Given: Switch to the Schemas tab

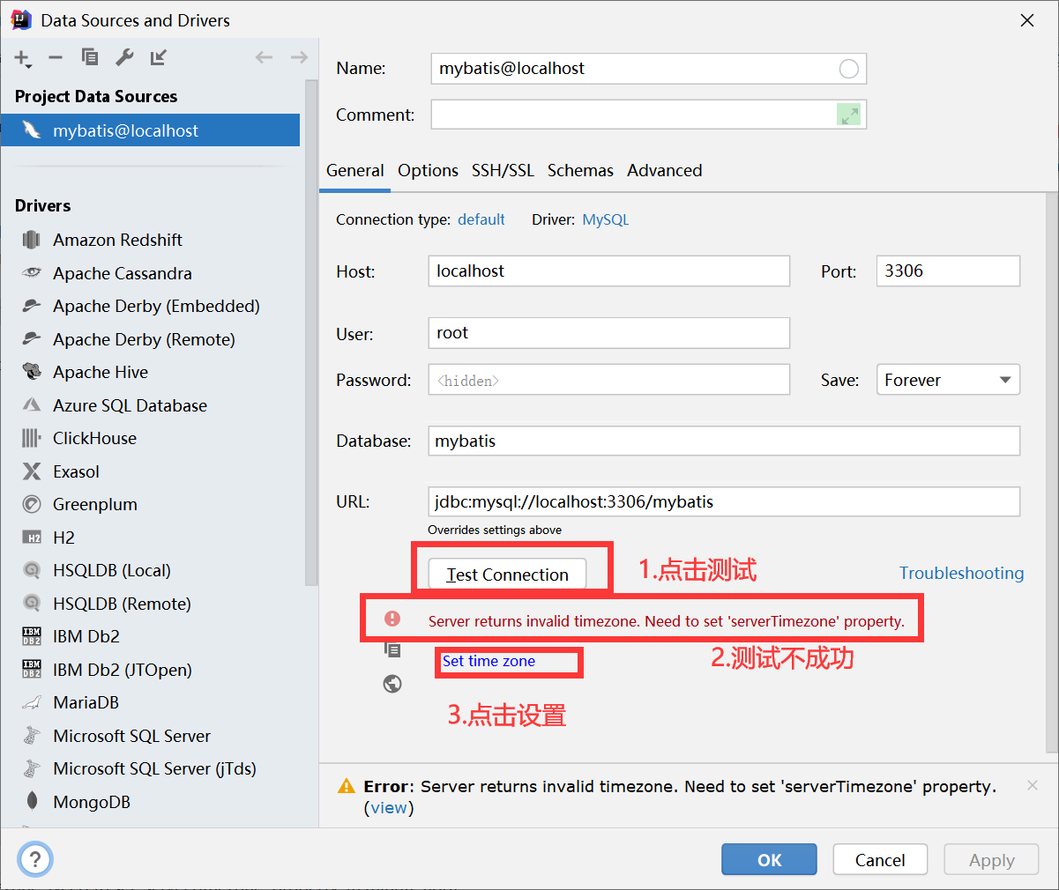Looking at the screenshot, I should coord(580,171).
